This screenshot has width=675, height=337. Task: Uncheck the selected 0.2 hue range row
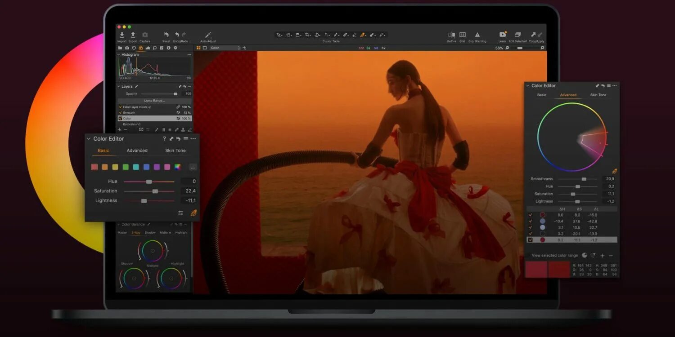pyautogui.click(x=530, y=240)
